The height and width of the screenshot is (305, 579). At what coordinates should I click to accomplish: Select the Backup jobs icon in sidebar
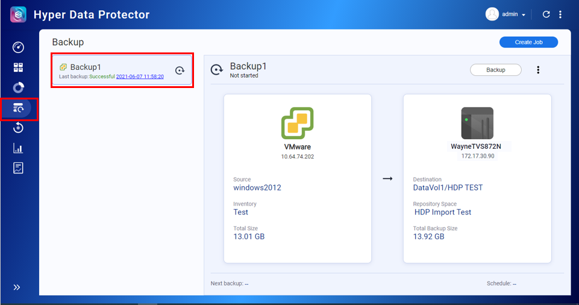coord(18,108)
